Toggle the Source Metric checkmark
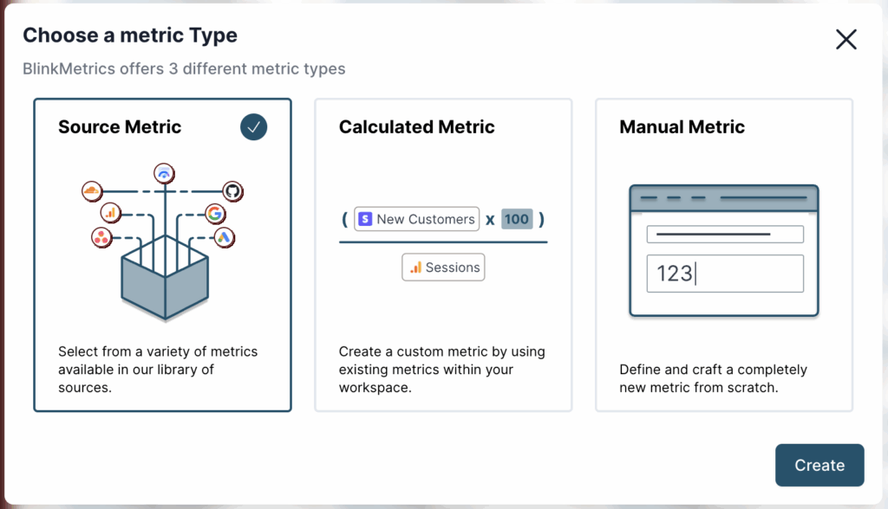The width and height of the screenshot is (888, 509). (254, 127)
